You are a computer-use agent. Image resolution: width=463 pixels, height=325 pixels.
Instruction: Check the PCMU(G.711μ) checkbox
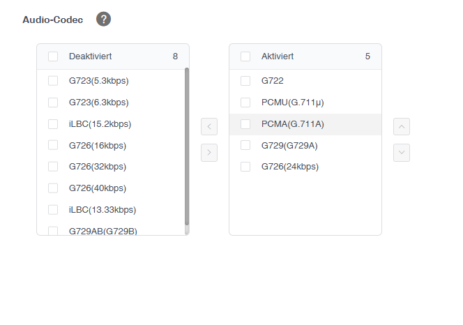tap(245, 103)
